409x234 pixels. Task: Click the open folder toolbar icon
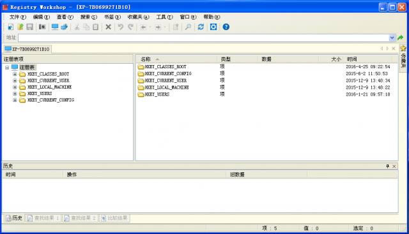(20, 27)
